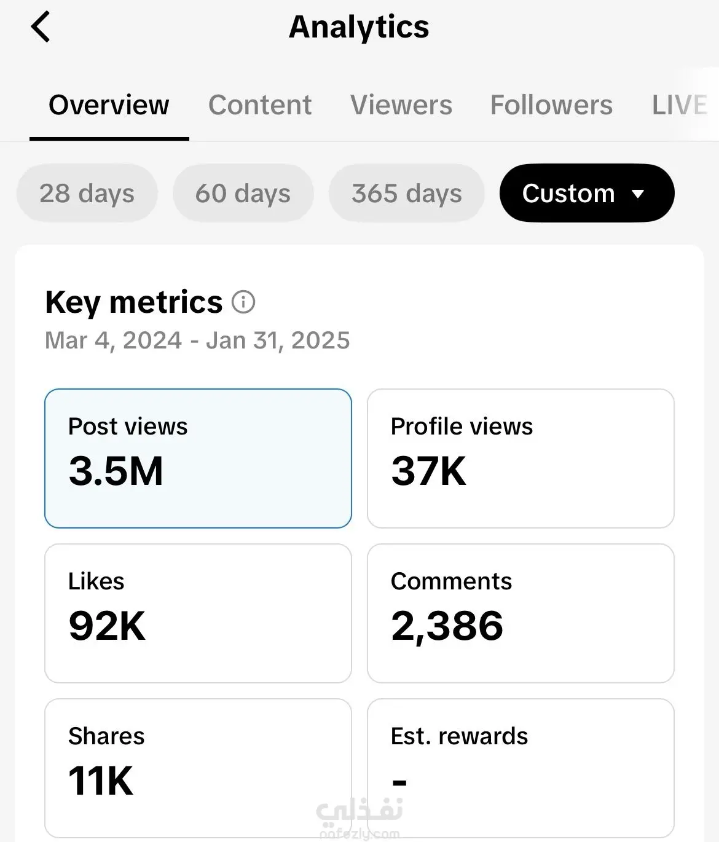719x842 pixels.
Task: Select the 60 days filter
Action: (x=243, y=194)
